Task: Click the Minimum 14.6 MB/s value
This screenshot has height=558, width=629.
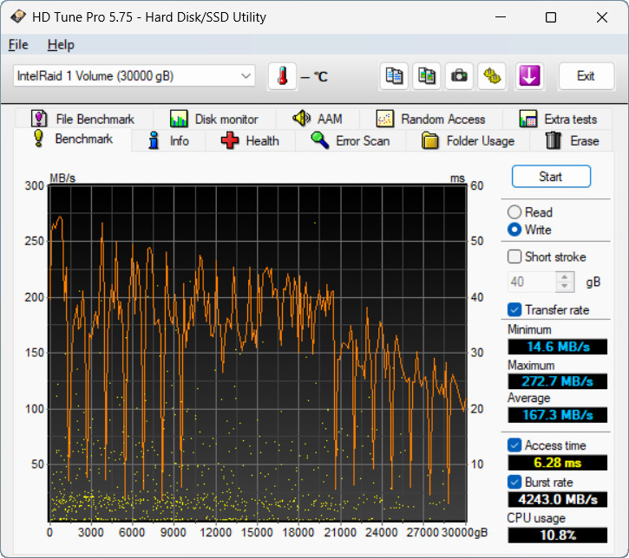Action: pyautogui.click(x=557, y=347)
